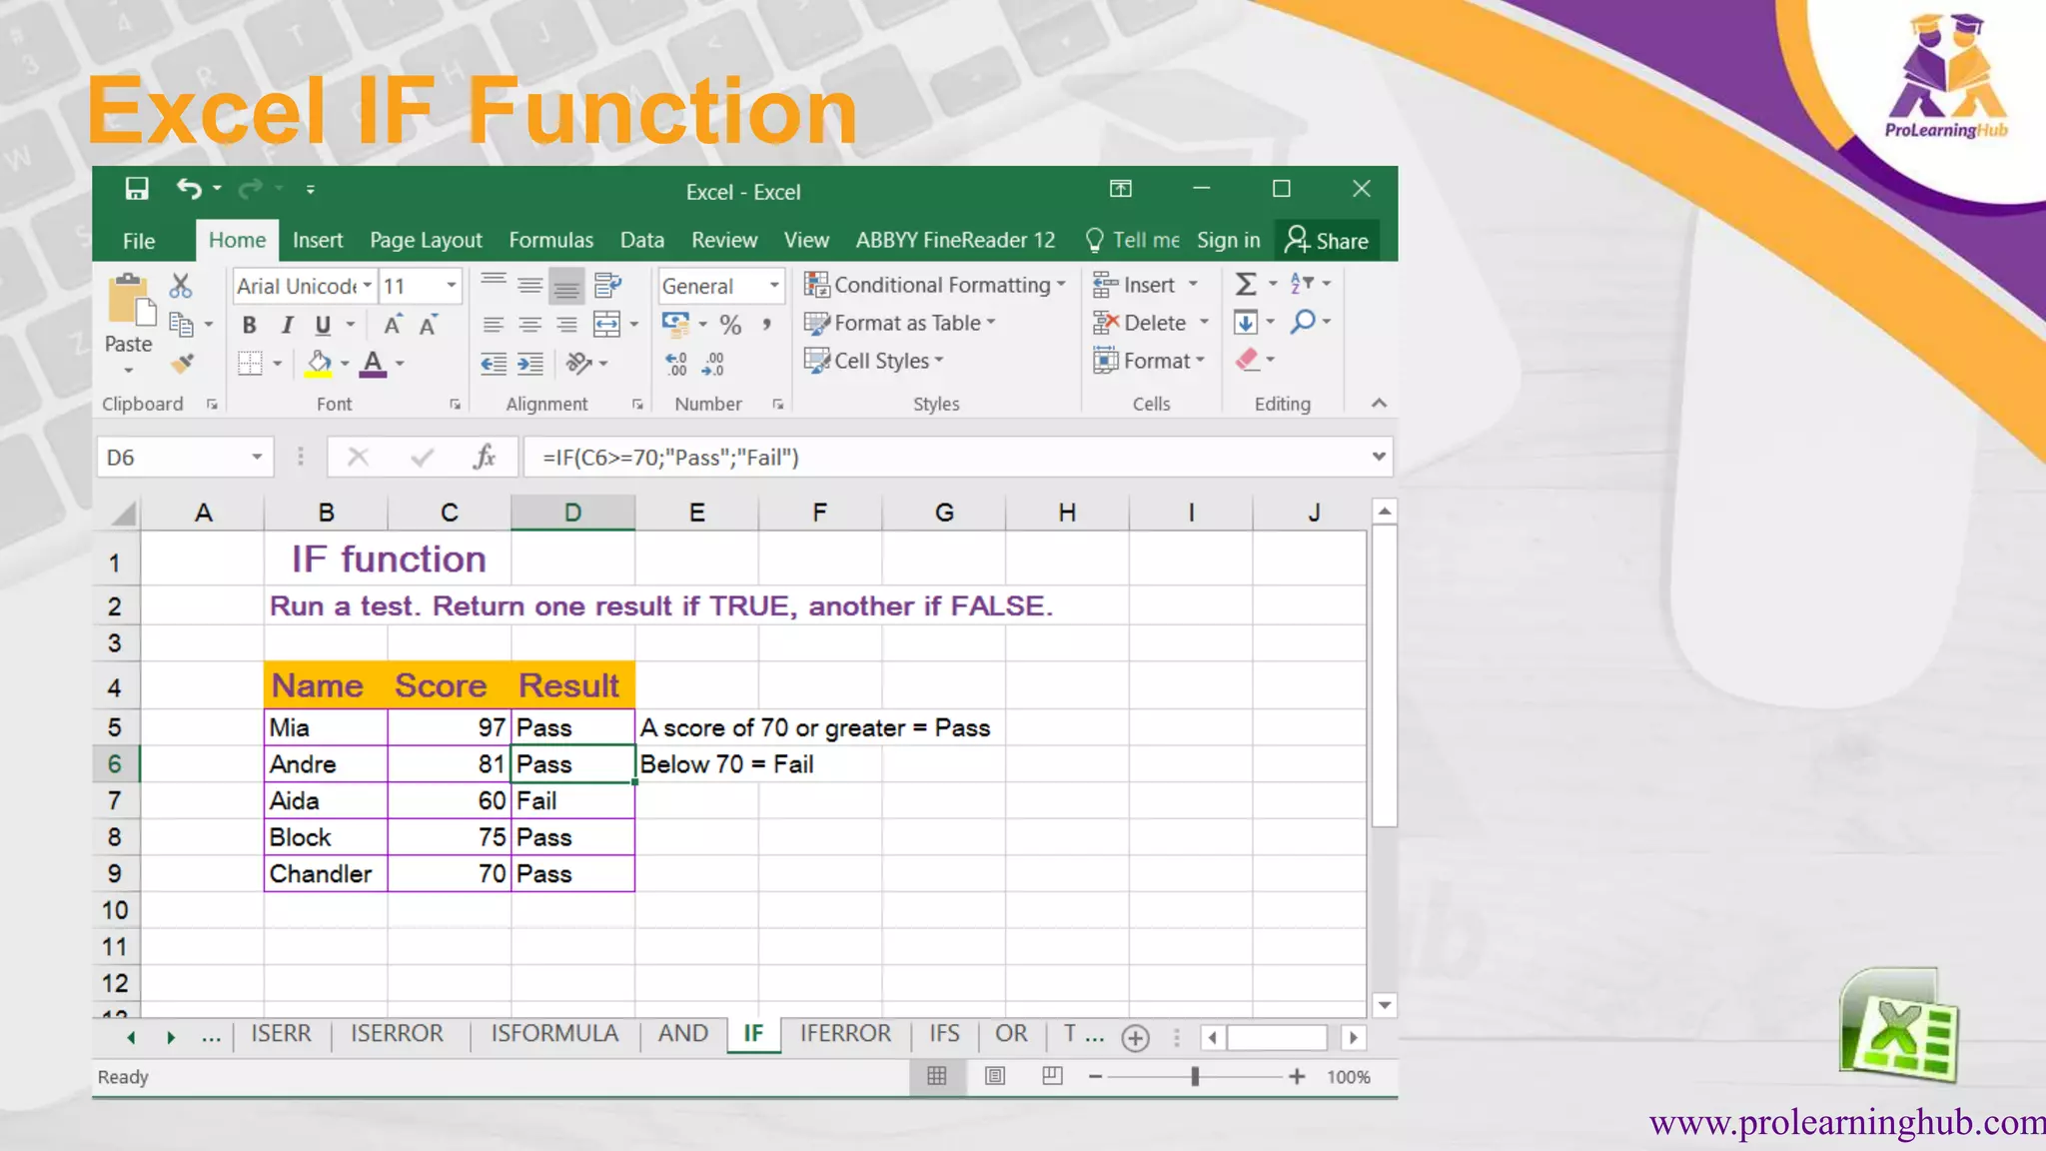Click the Format cells button

(x=1149, y=361)
